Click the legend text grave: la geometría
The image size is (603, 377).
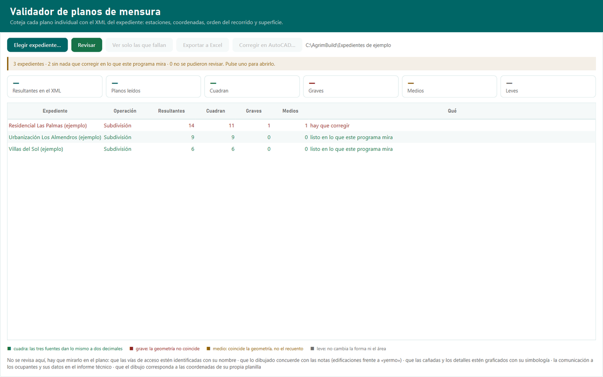click(x=167, y=348)
